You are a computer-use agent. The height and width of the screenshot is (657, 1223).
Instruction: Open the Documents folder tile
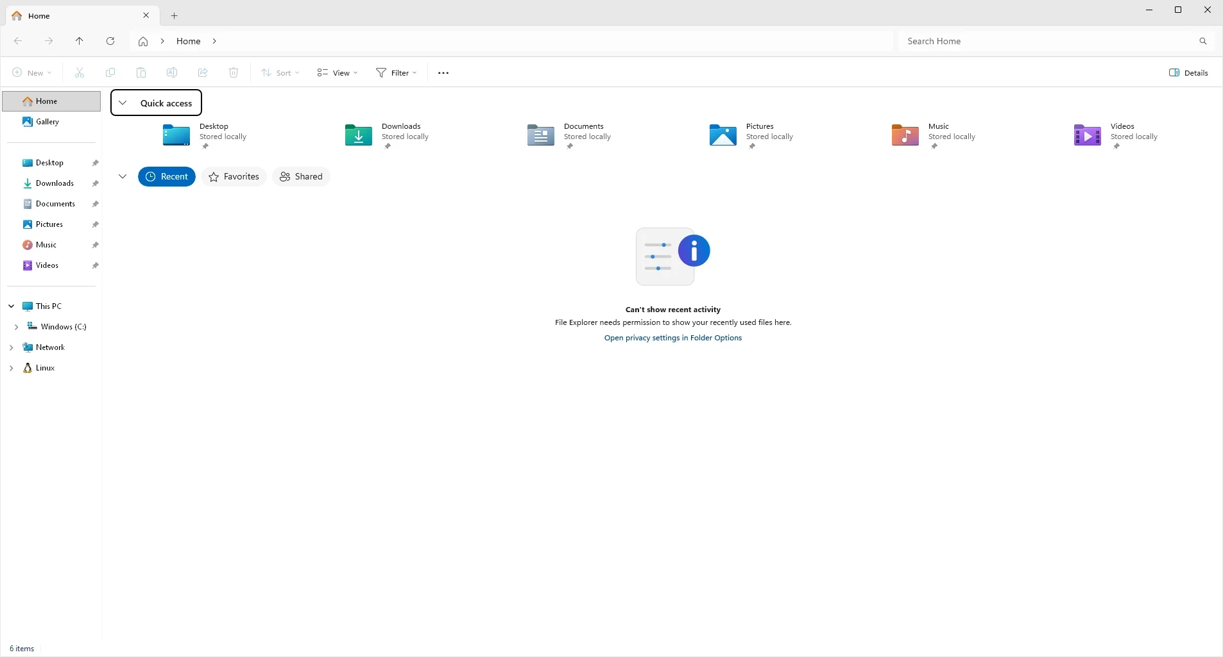(569, 136)
